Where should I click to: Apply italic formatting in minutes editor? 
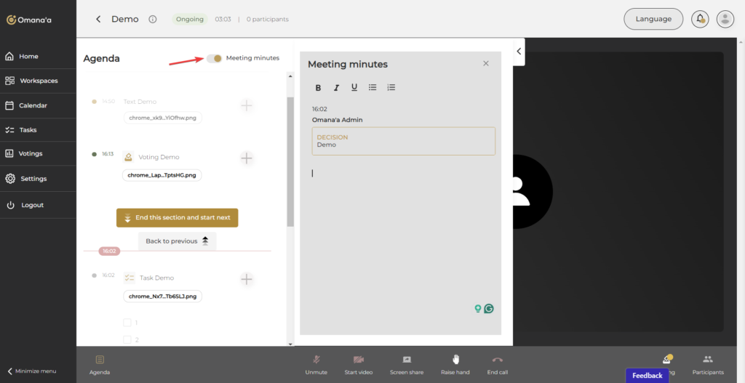pyautogui.click(x=336, y=88)
